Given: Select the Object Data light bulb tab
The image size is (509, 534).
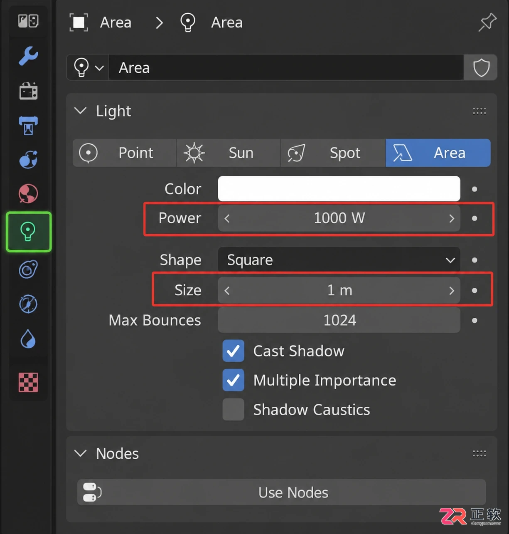Looking at the screenshot, I should coord(28,232).
